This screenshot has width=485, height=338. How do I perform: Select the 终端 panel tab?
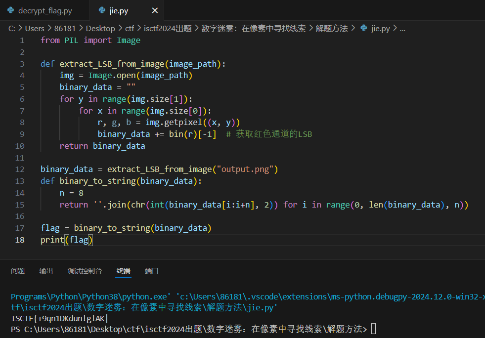coord(124,271)
